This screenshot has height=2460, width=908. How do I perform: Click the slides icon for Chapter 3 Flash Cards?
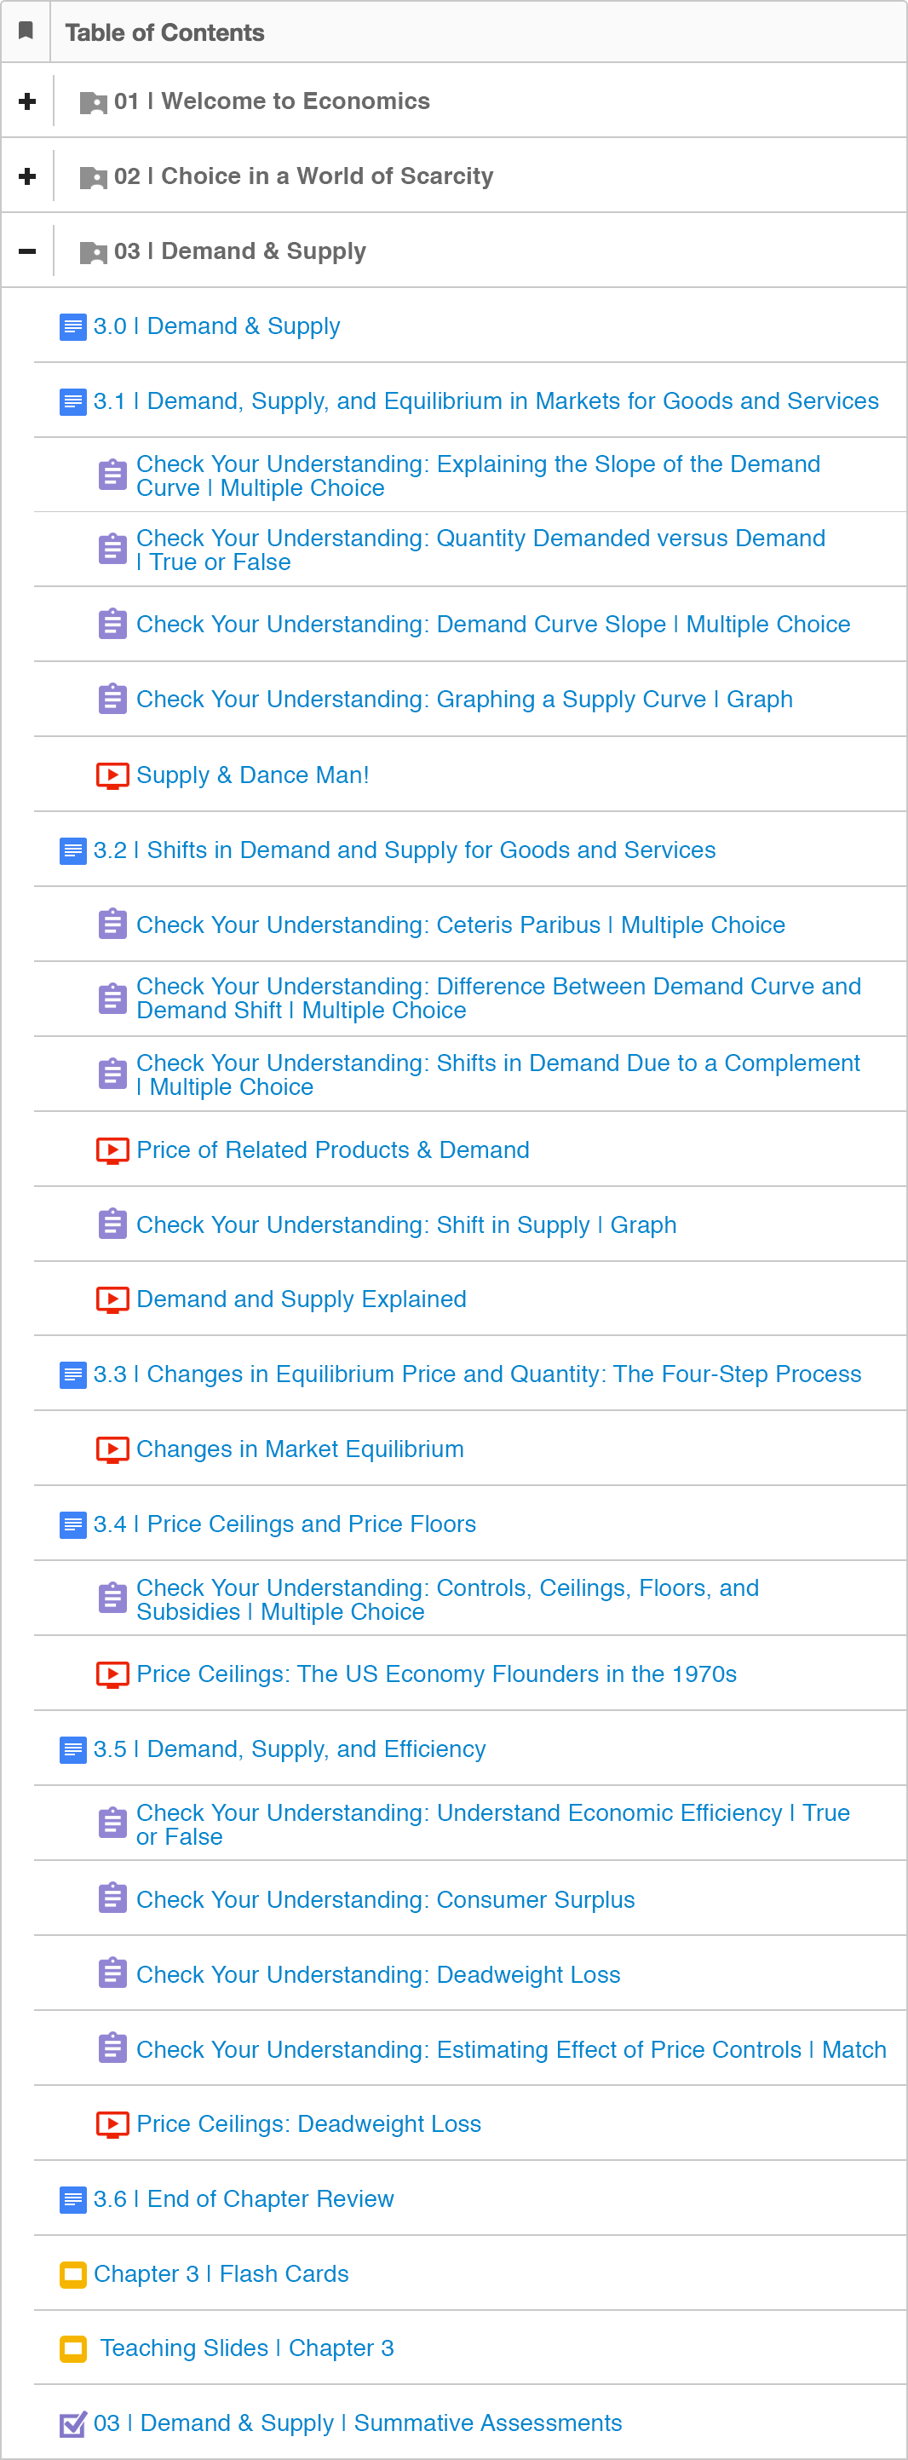(72, 2275)
